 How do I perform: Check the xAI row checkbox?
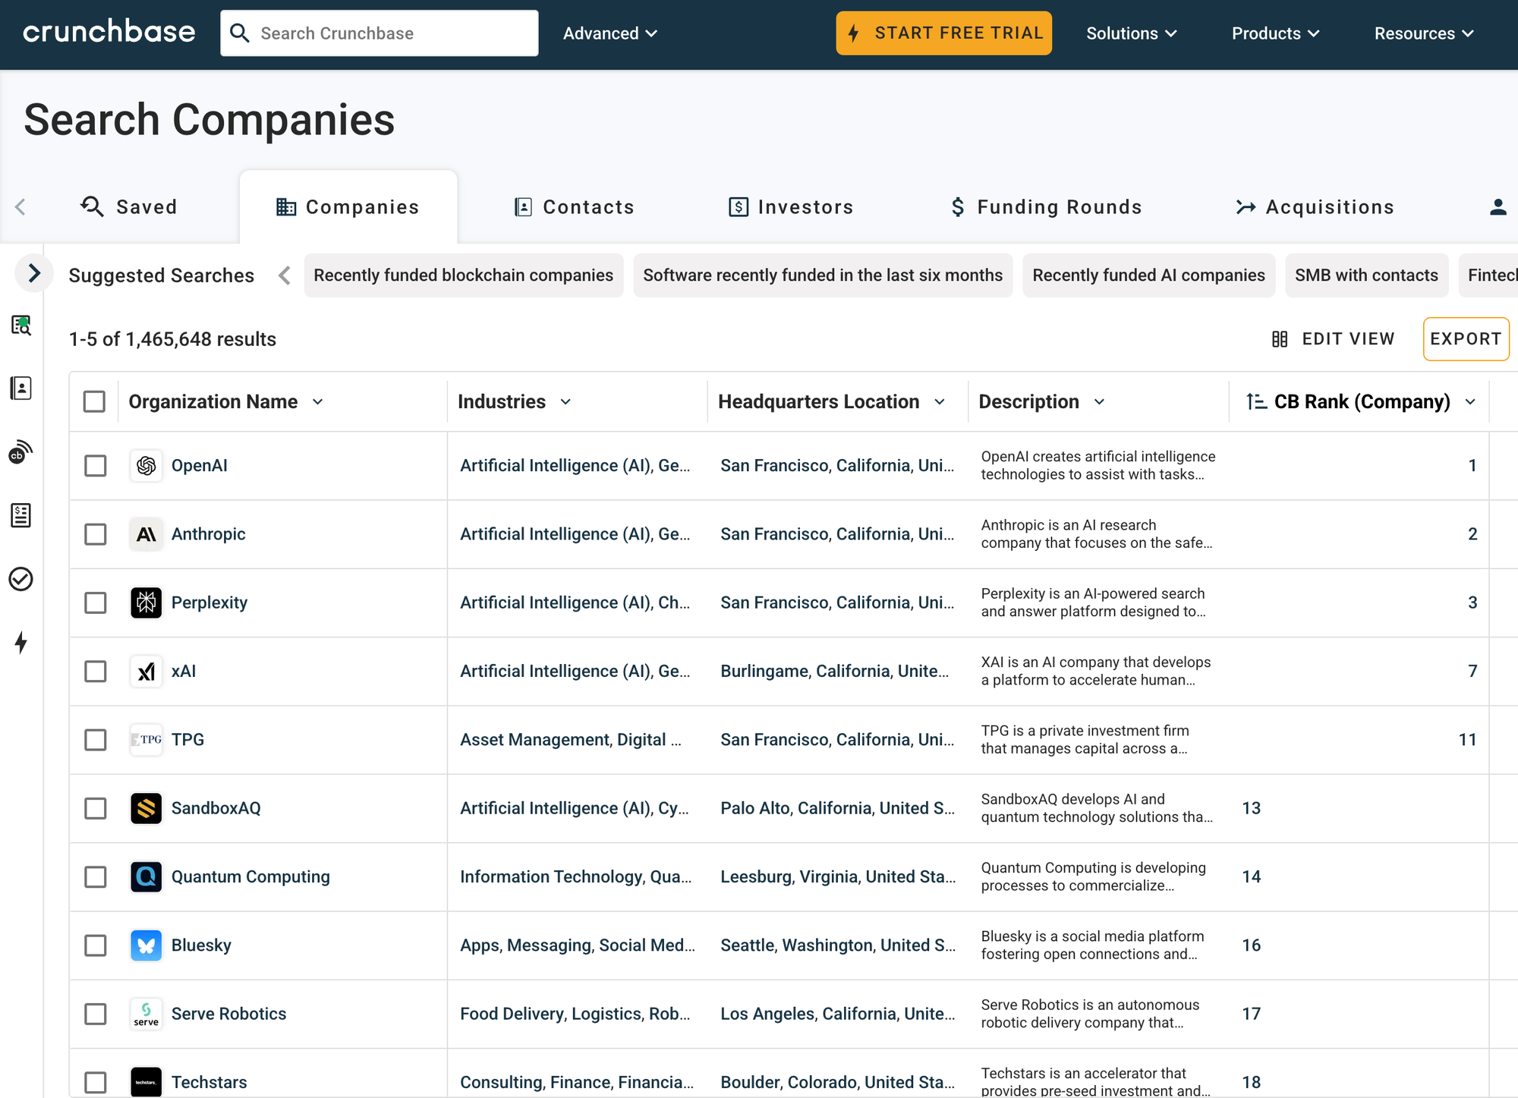point(96,672)
